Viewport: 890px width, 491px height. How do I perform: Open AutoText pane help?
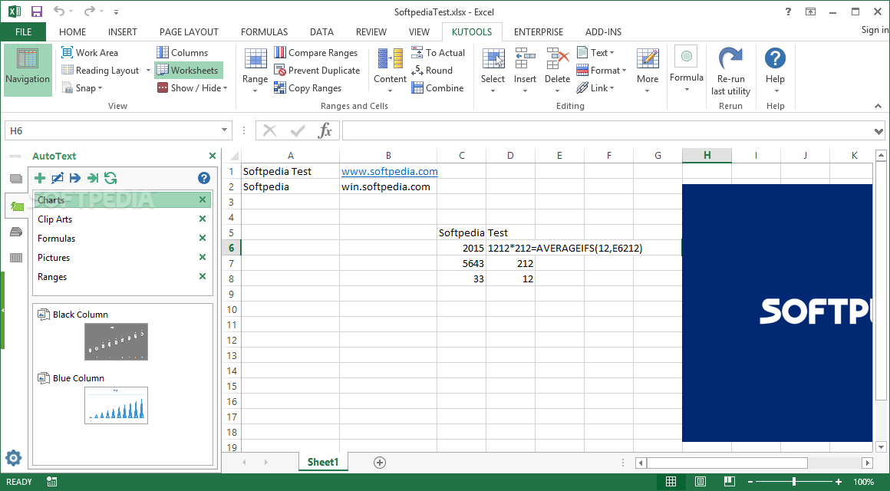(204, 178)
